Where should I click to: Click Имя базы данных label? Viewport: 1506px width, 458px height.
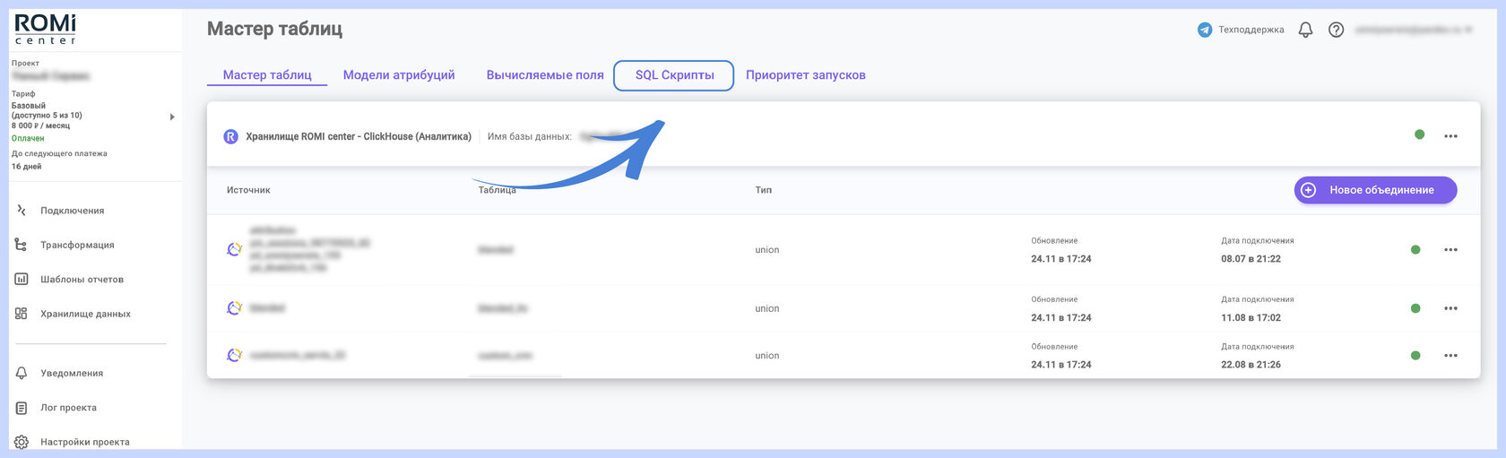tap(530, 136)
